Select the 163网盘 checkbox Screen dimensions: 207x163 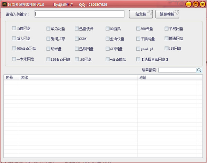click(x=77, y=59)
